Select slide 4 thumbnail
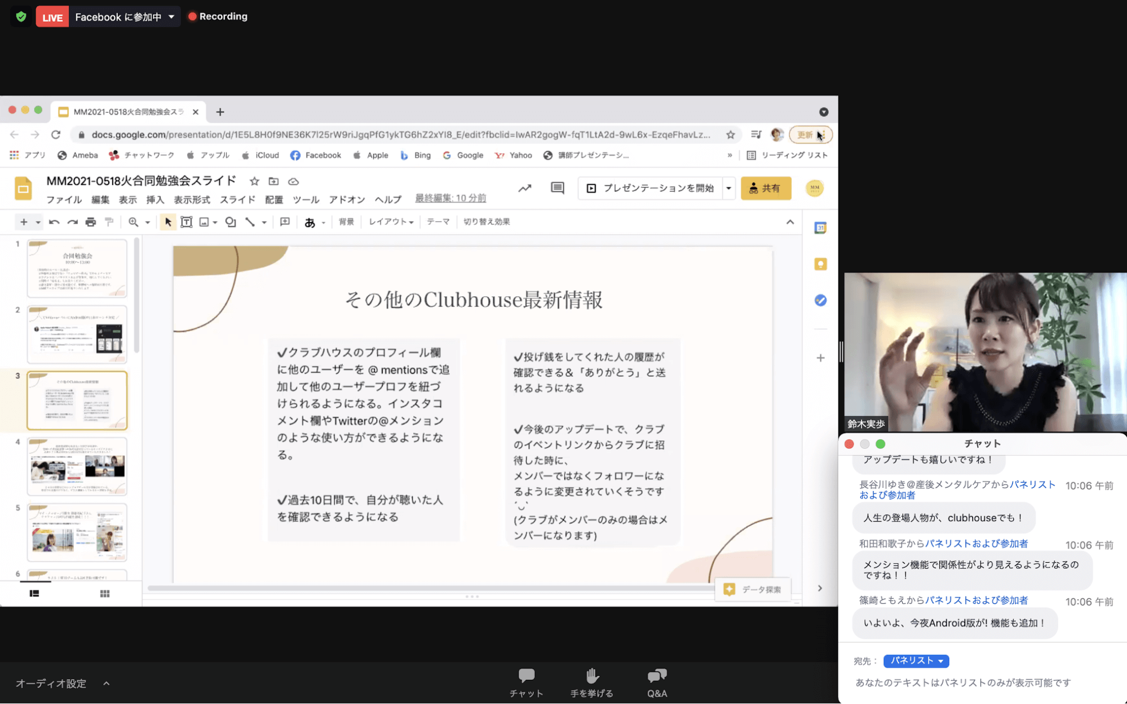 coord(77,466)
